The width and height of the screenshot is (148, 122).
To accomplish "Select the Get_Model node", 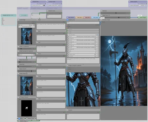I will pyautogui.click(x=71, y=17).
